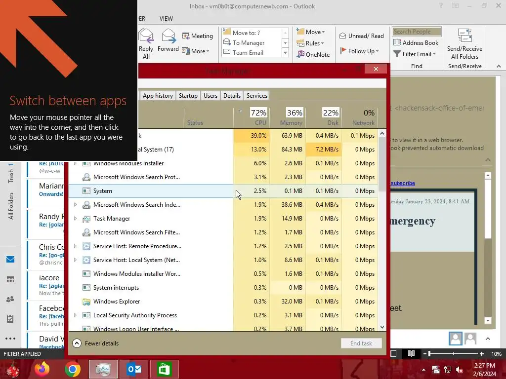Click zoom out minus button
Viewport: 506px width, 379px height.
coord(424,353)
